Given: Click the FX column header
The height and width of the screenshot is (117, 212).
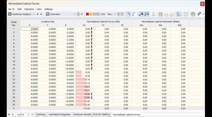Looking at the screenshot, I should 84,25.
